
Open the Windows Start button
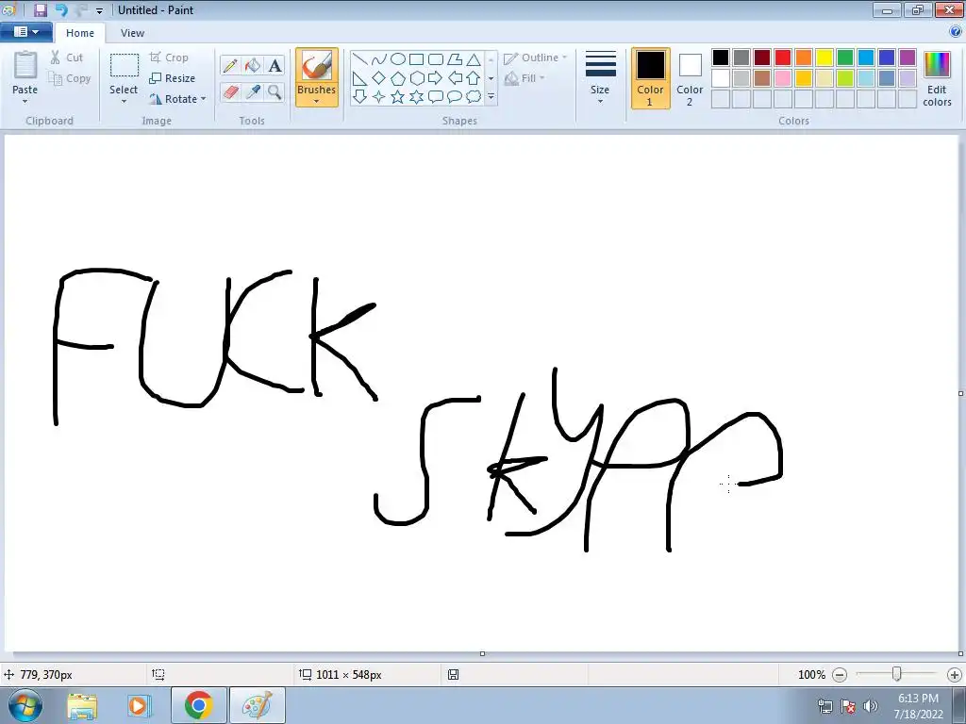coord(25,705)
